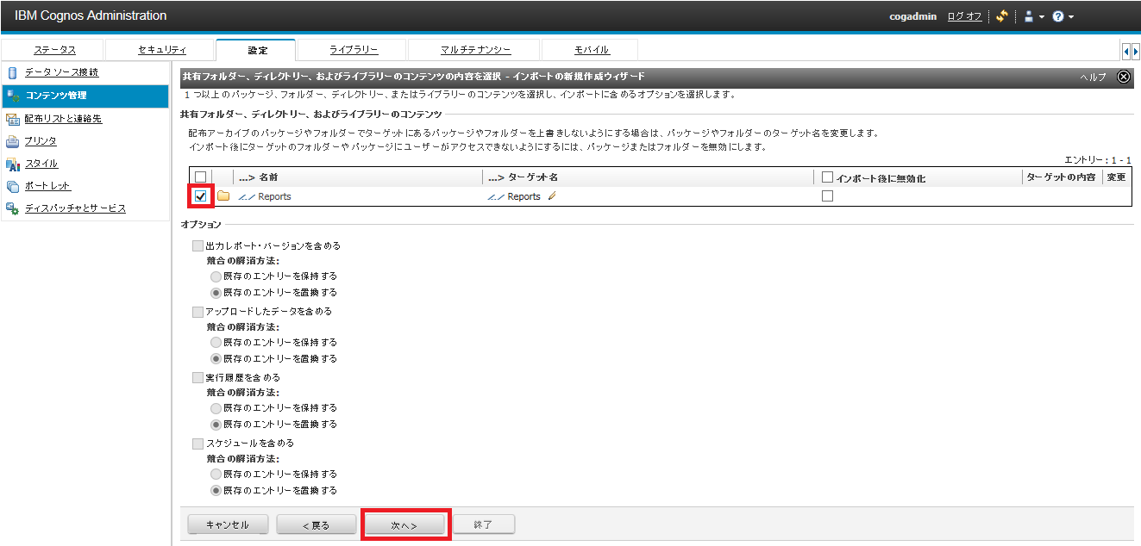1141x546 pixels.
Task: Click the キャンセル button
Action: coord(228,524)
